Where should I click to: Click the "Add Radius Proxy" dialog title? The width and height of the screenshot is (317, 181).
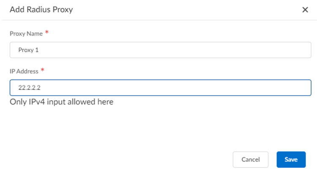click(x=41, y=10)
